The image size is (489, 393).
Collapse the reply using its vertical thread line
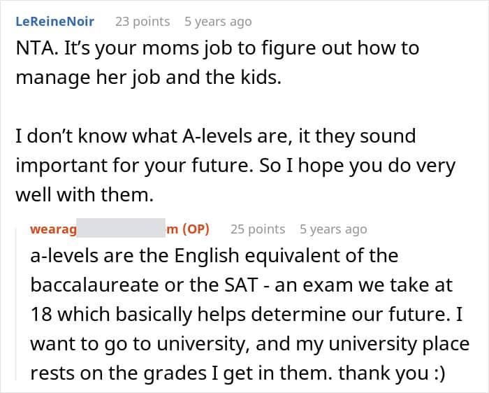click(21, 301)
